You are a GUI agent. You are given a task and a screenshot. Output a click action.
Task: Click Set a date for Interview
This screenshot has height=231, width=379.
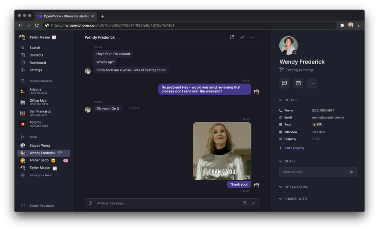(318, 132)
